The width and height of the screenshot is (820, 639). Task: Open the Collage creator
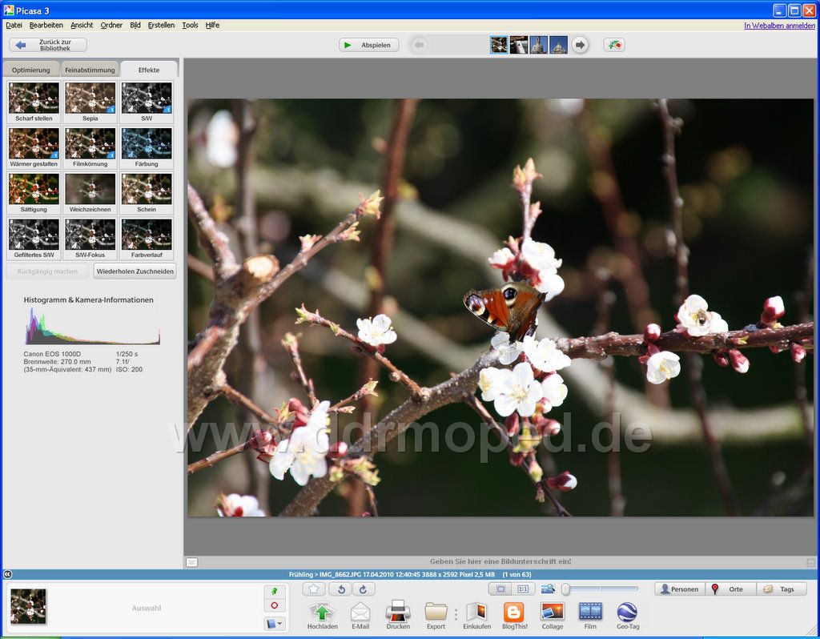tap(553, 613)
